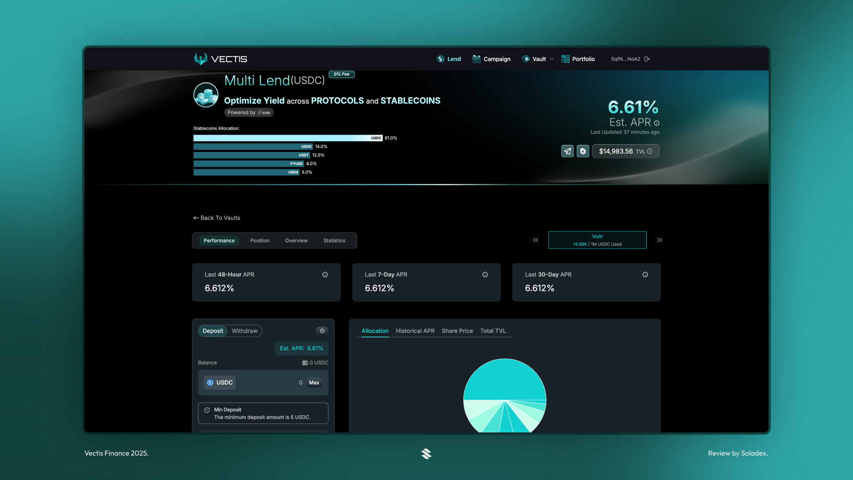This screenshot has height=480, width=853.
Task: Click the Last 48-Hour APR card value 6.612%
Action: click(219, 288)
